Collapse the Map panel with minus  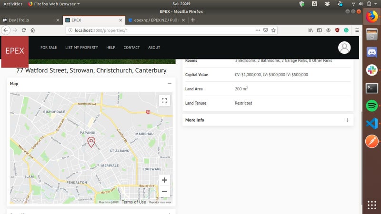coord(170,84)
